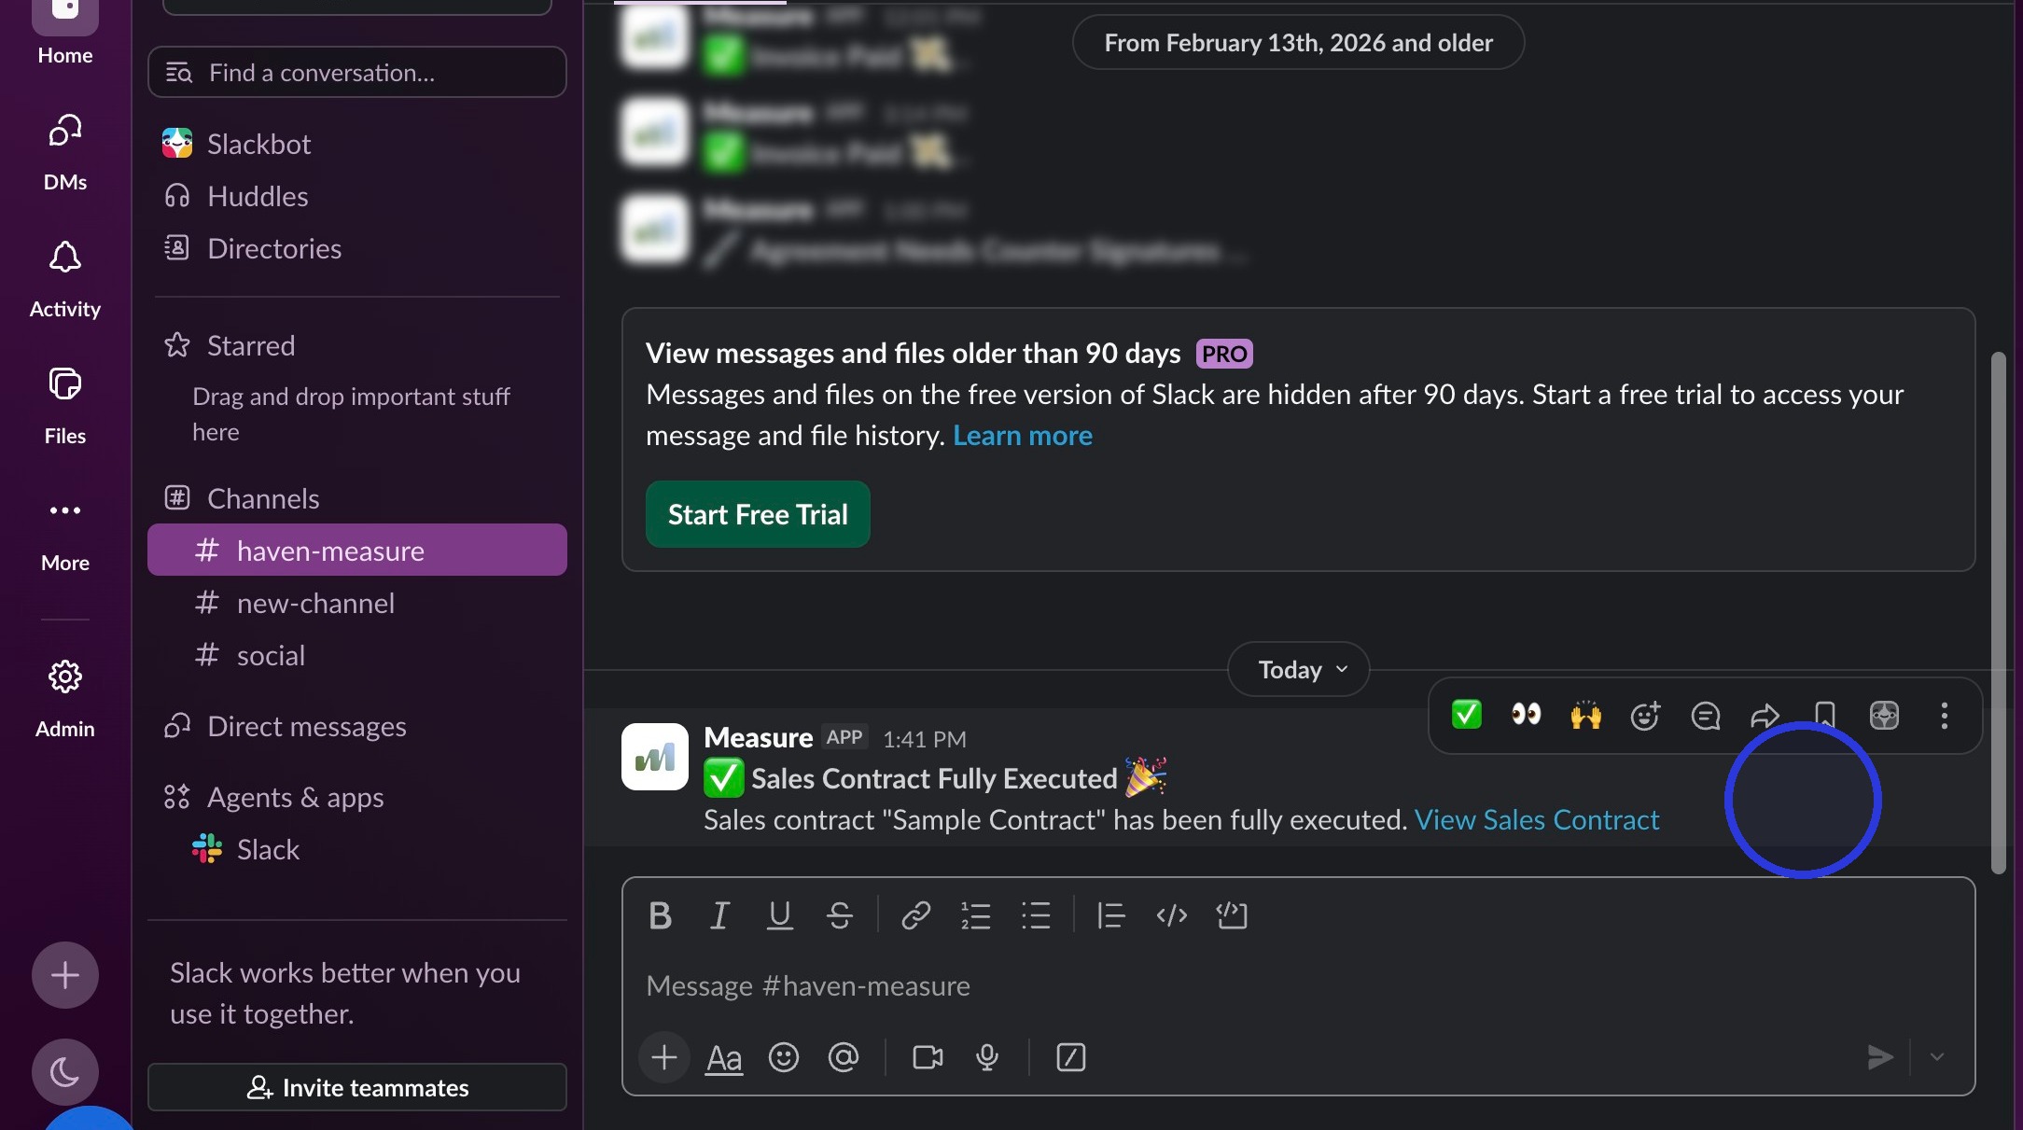
Task: React with the raised hands emoji
Action: point(1586,716)
